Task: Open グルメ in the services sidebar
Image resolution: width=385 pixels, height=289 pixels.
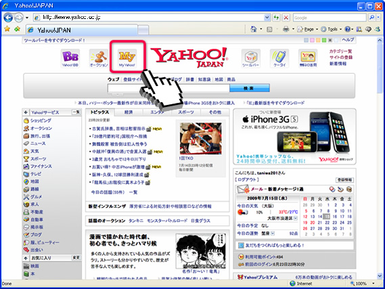Action: point(36,197)
